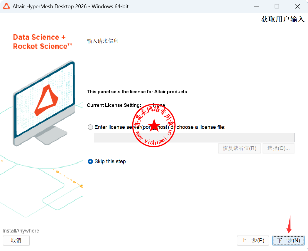Click the Data Science + Rocket Science slogan
This screenshot has height=251, width=308.
[x=43, y=41]
